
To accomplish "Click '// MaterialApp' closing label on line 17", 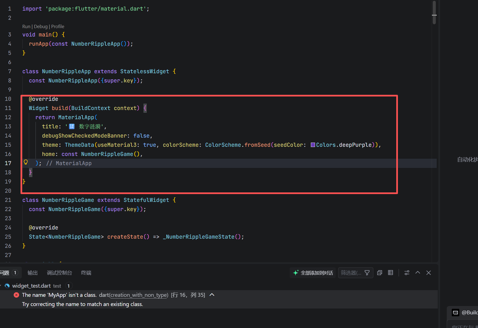I will tap(69, 163).
